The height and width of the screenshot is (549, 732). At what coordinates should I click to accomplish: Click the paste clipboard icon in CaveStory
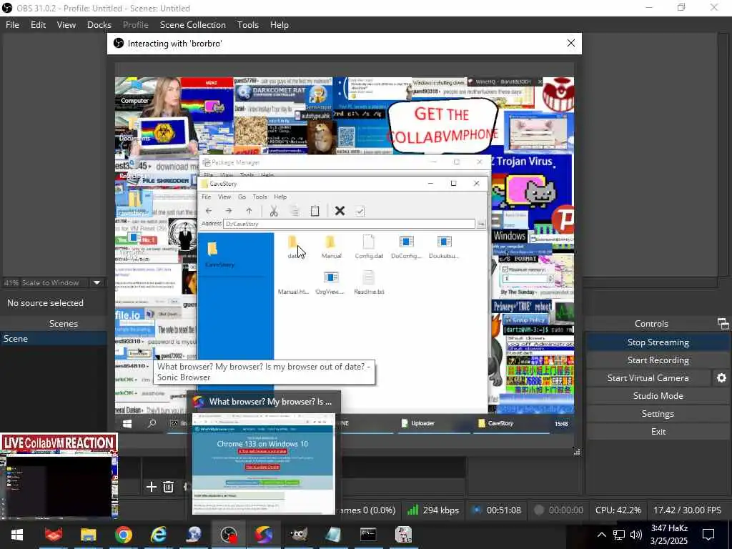pyautogui.click(x=315, y=211)
